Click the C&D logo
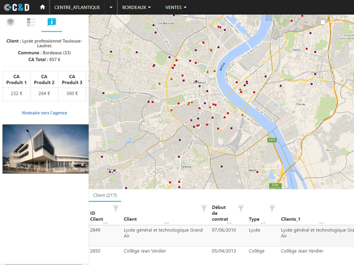 click(17, 8)
